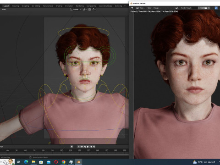This screenshot has width=220, height=165.
Task: Launch Microsoft Edge from taskbar
Action: coord(26,162)
